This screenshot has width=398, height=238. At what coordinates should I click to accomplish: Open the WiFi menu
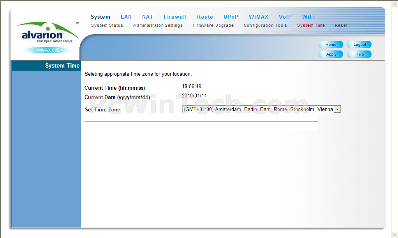tap(308, 17)
